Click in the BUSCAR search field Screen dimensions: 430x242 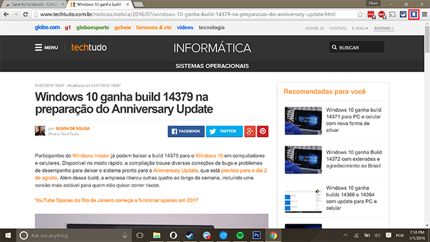pos(357,48)
